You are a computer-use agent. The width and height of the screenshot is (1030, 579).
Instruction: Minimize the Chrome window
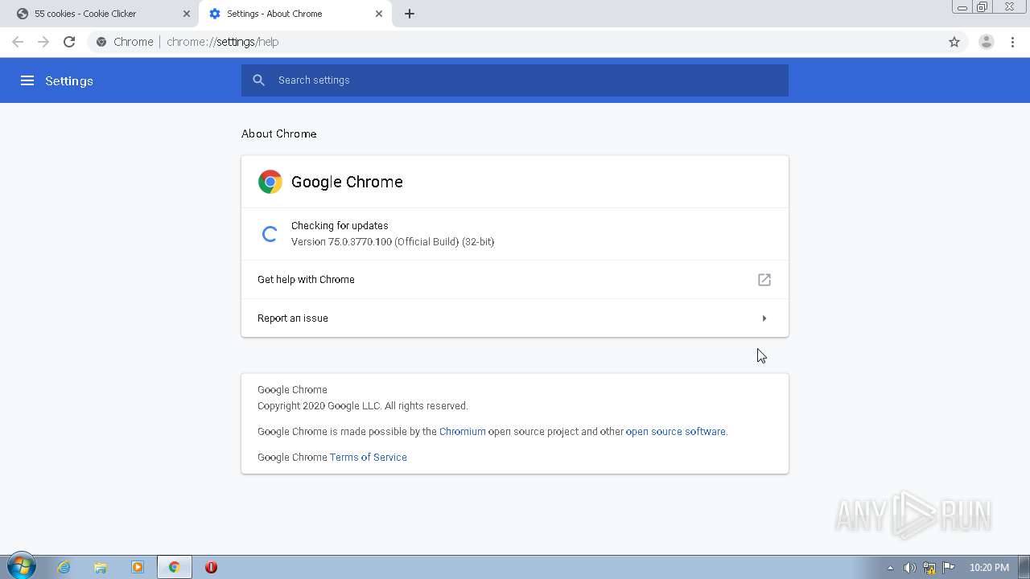(x=962, y=7)
